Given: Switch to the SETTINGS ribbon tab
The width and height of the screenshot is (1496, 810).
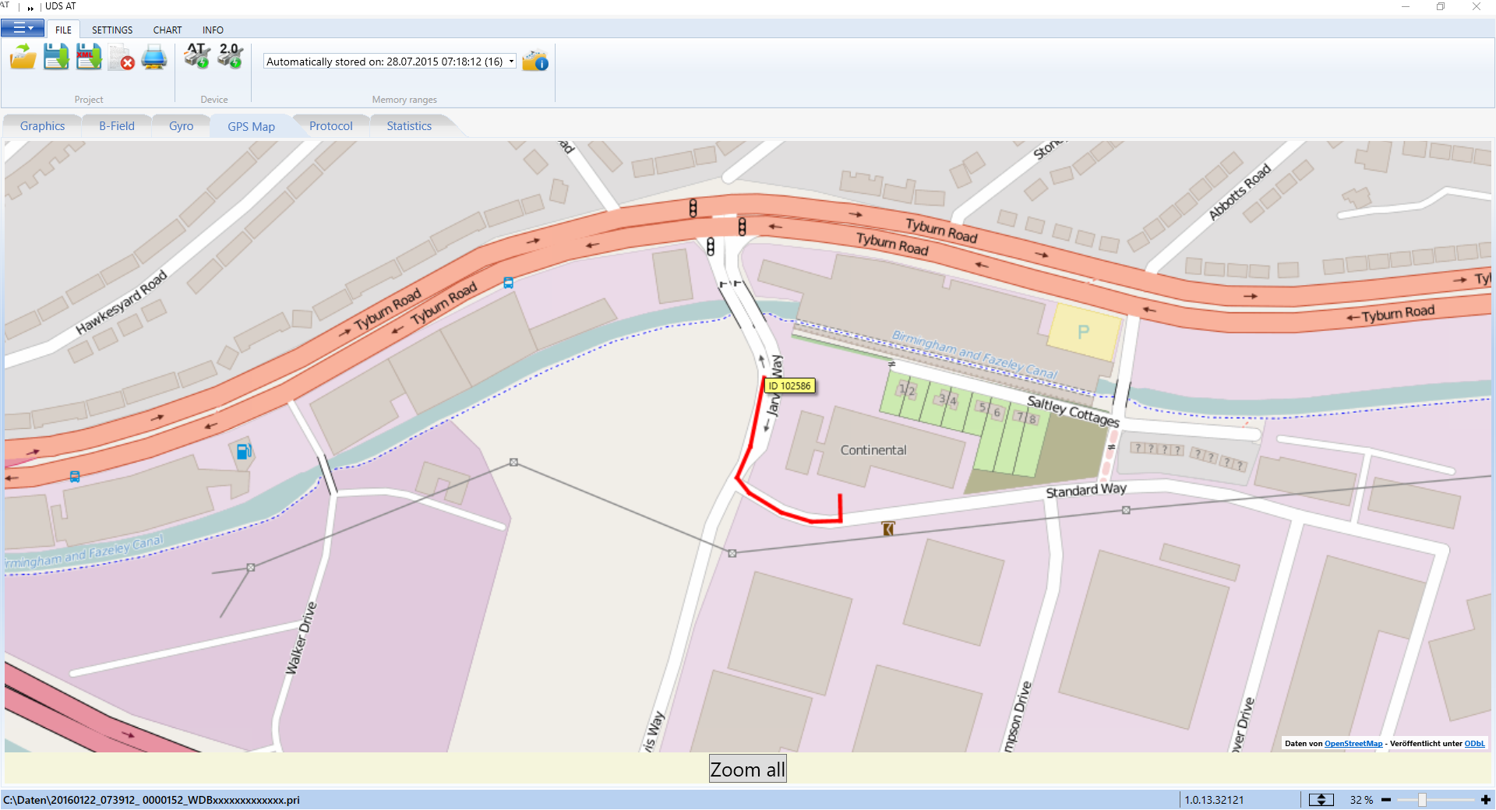Looking at the screenshot, I should tap(112, 30).
